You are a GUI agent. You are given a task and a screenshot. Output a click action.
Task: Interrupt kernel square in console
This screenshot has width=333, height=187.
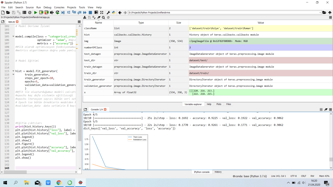(x=321, y=109)
